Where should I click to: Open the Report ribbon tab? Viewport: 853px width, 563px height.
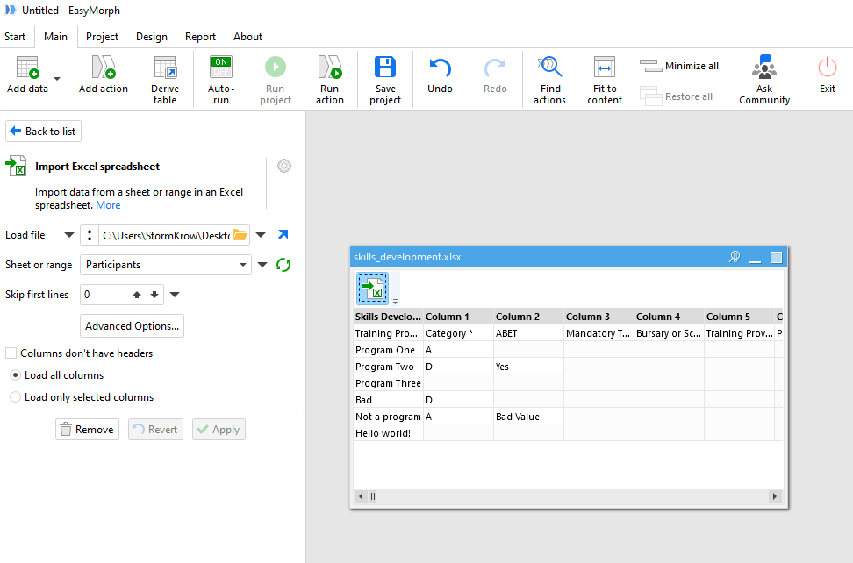coord(200,37)
